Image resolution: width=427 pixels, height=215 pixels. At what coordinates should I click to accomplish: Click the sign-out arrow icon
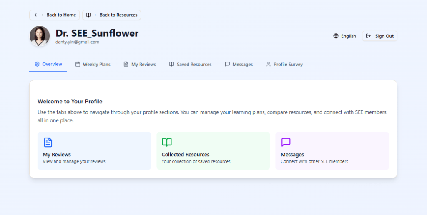pos(368,36)
